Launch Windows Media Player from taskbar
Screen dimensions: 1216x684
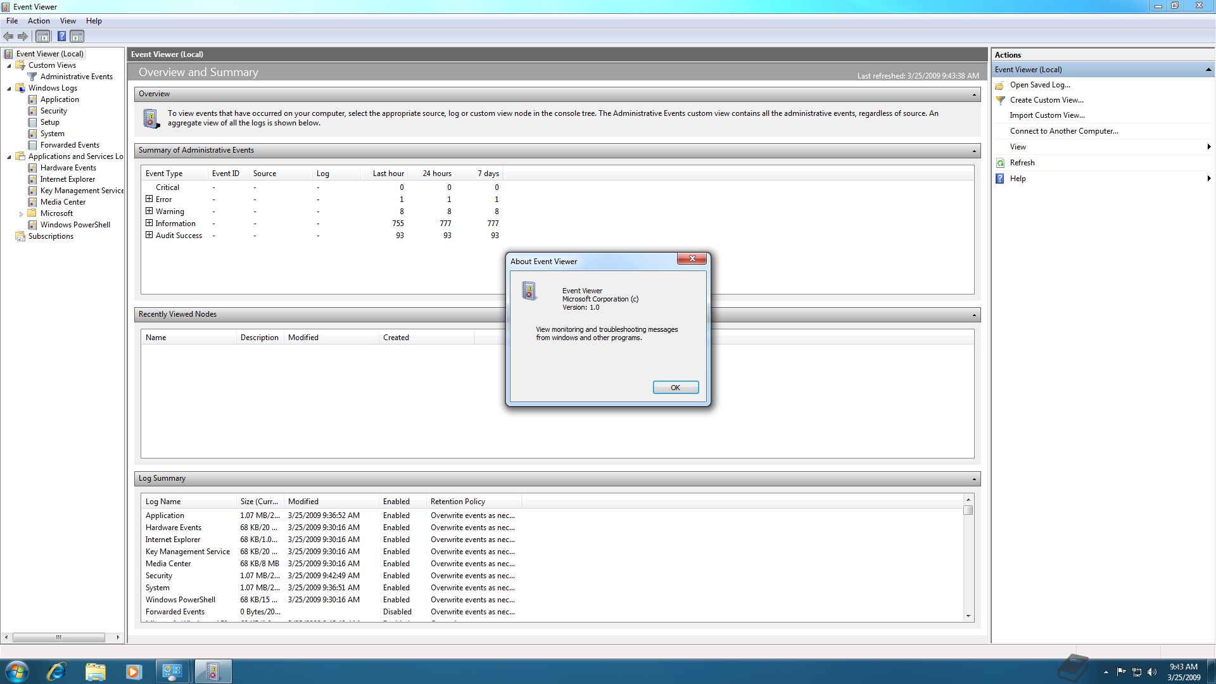(x=134, y=671)
